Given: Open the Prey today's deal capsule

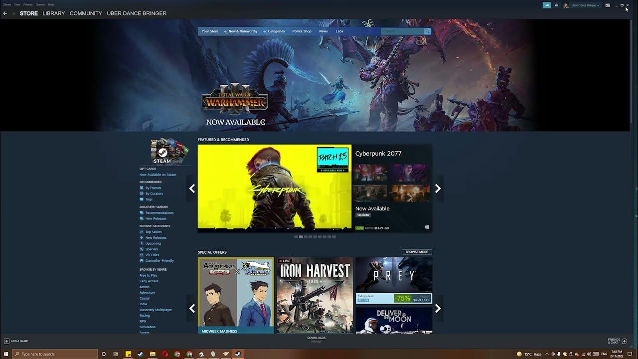Looking at the screenshot, I should point(394,280).
